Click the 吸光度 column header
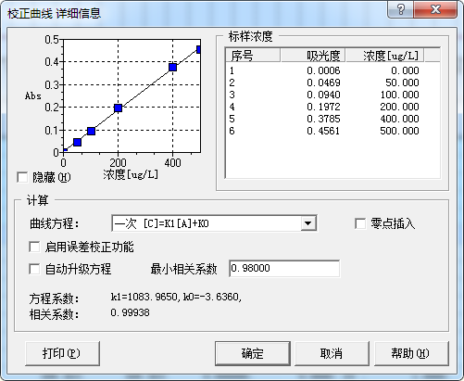The height and width of the screenshot is (381, 464). click(x=313, y=56)
